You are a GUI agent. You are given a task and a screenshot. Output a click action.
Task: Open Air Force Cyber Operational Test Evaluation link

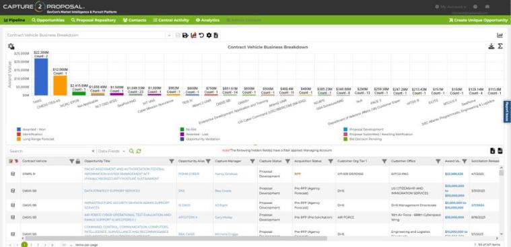[127, 217]
